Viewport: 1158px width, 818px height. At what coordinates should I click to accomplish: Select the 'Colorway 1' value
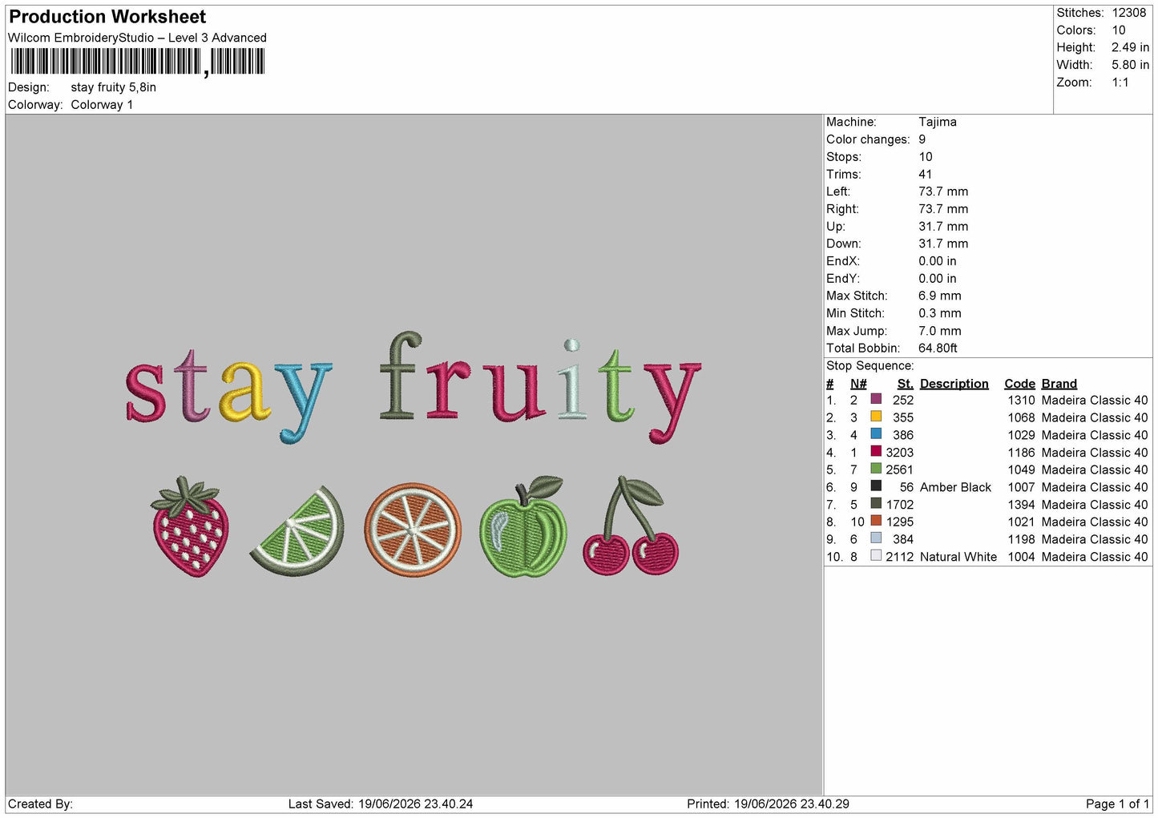tap(102, 105)
